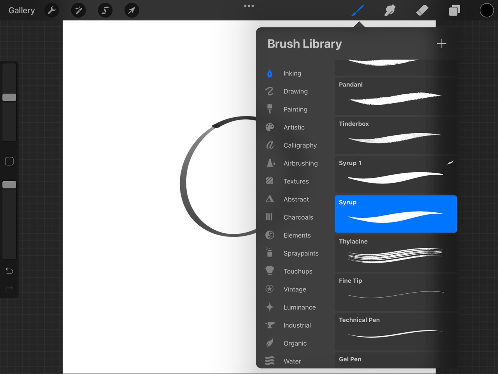
Task: Open the Drawing brush category
Action: pyautogui.click(x=295, y=91)
